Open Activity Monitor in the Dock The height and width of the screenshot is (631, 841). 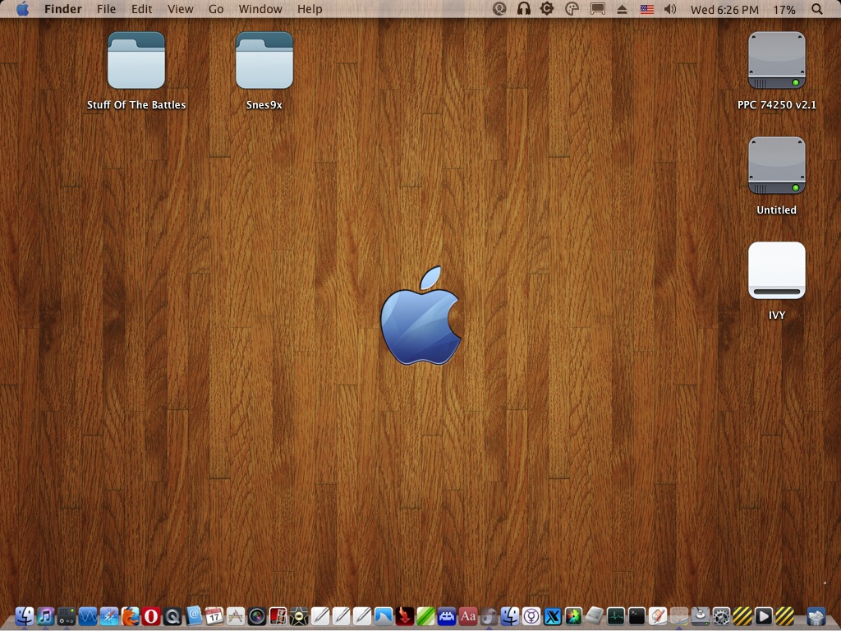(x=616, y=616)
